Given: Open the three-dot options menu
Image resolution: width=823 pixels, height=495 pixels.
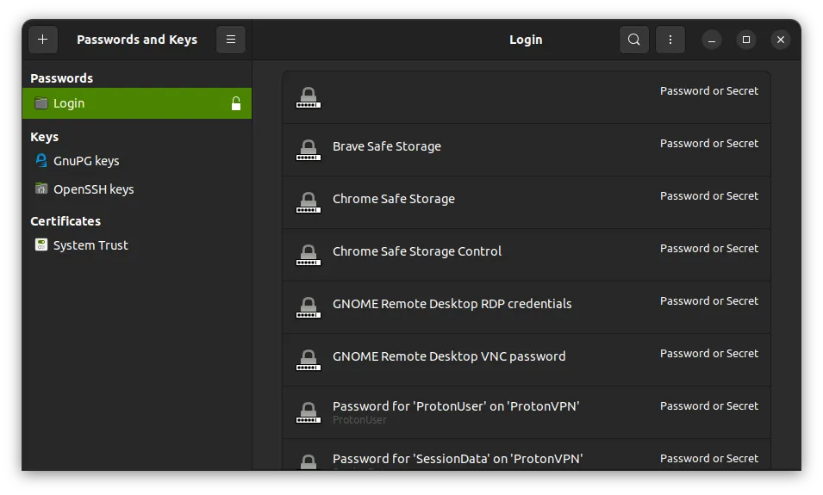Looking at the screenshot, I should coord(670,40).
